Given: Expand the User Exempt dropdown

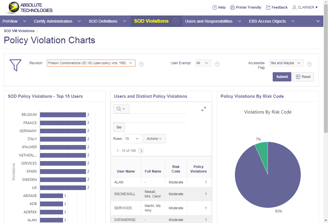Looking at the screenshot, I should click(203, 63).
